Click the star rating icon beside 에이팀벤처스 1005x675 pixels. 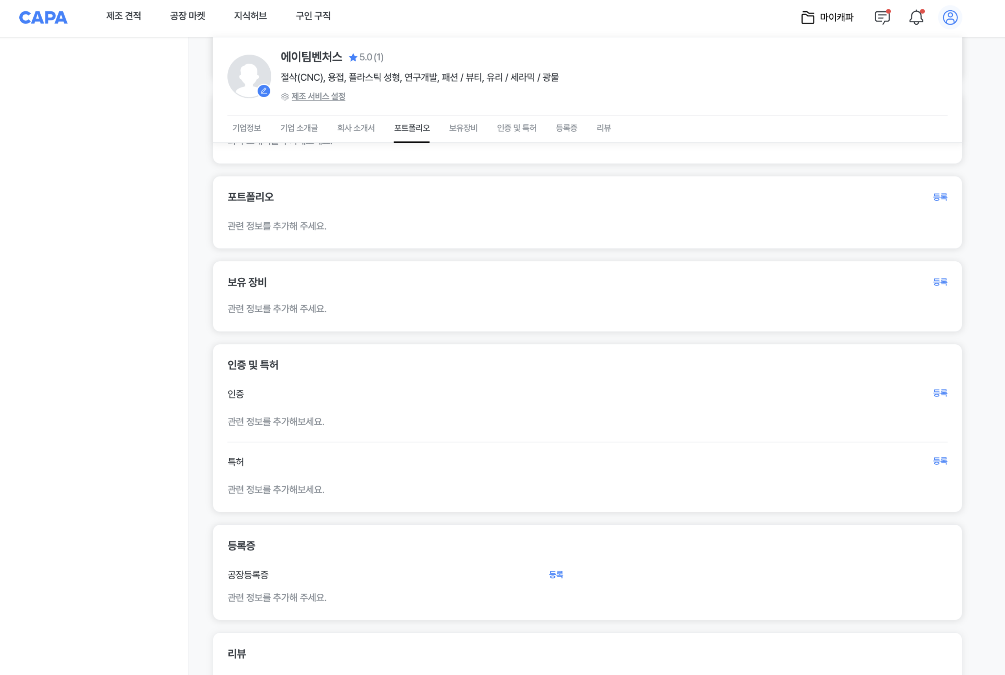pyautogui.click(x=353, y=57)
